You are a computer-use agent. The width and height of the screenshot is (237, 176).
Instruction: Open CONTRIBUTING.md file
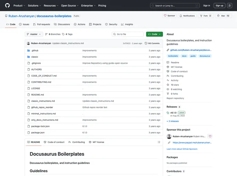tap(41, 82)
